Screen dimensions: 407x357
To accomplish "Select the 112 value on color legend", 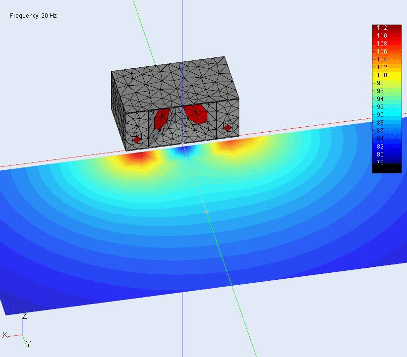I will click(382, 28).
